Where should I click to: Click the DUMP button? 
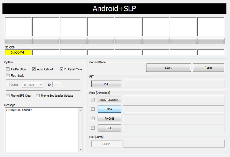point(106,144)
